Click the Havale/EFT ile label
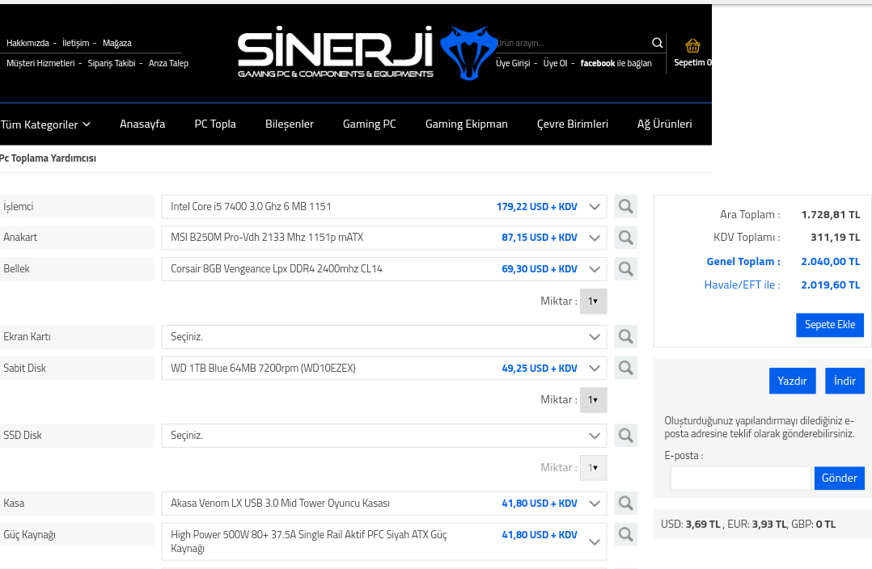The width and height of the screenshot is (872, 569). pyautogui.click(x=742, y=284)
